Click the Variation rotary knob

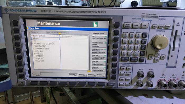(x=160, y=42)
